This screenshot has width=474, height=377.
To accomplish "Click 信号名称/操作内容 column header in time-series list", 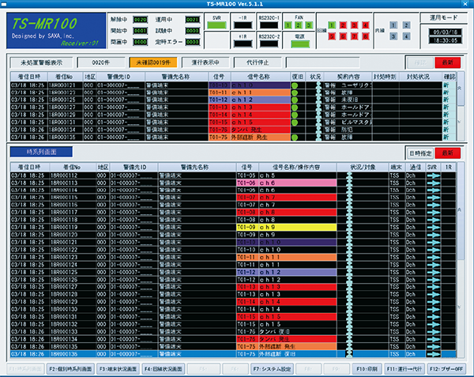I will pos(297,168).
